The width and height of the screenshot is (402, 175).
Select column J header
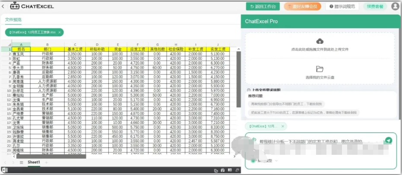[x=218, y=44]
